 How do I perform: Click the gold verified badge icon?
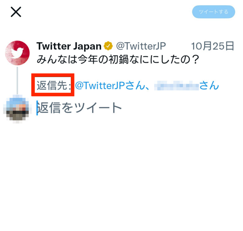[108, 46]
